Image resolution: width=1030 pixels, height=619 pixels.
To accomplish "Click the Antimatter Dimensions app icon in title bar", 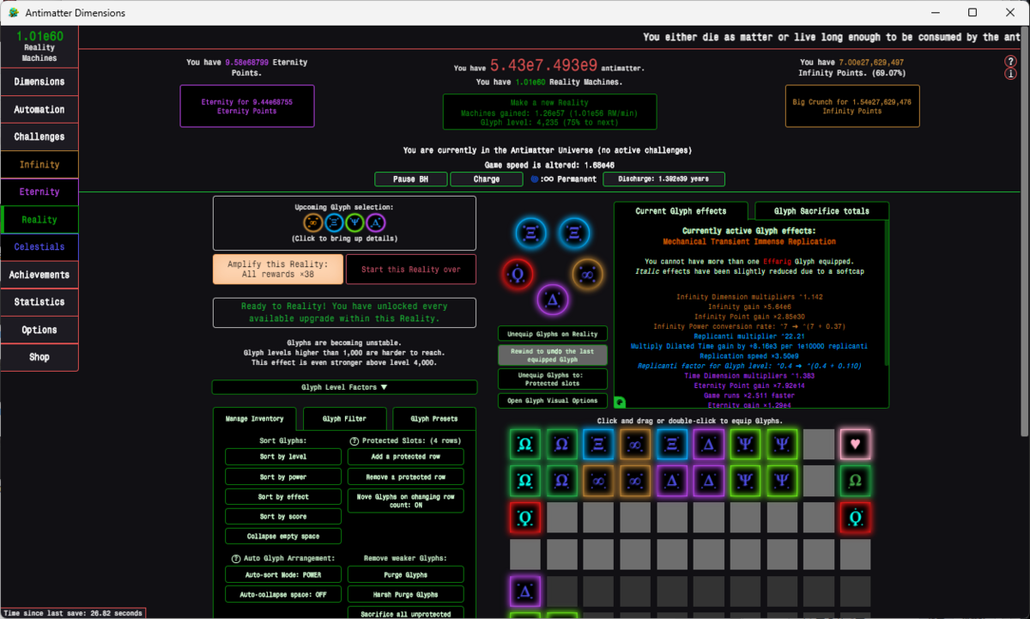I will coord(15,13).
